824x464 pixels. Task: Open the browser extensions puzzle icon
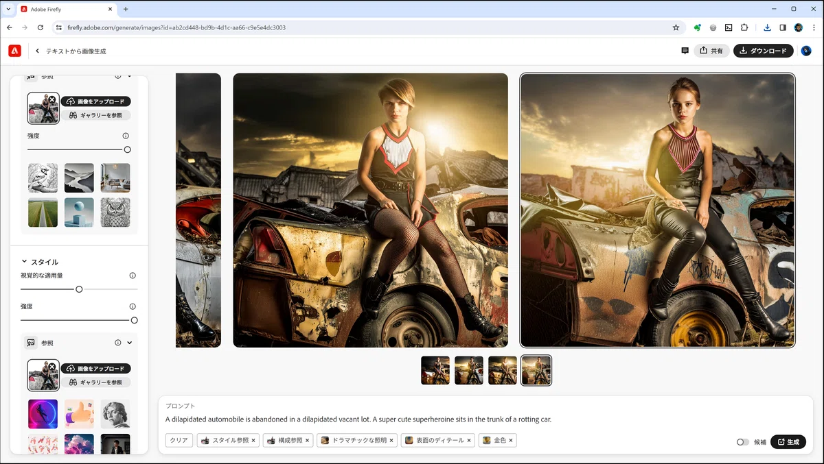[x=744, y=27]
